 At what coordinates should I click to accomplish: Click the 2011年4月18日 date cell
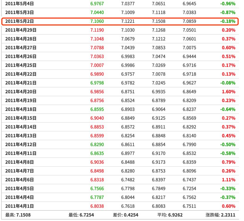click(21, 109)
